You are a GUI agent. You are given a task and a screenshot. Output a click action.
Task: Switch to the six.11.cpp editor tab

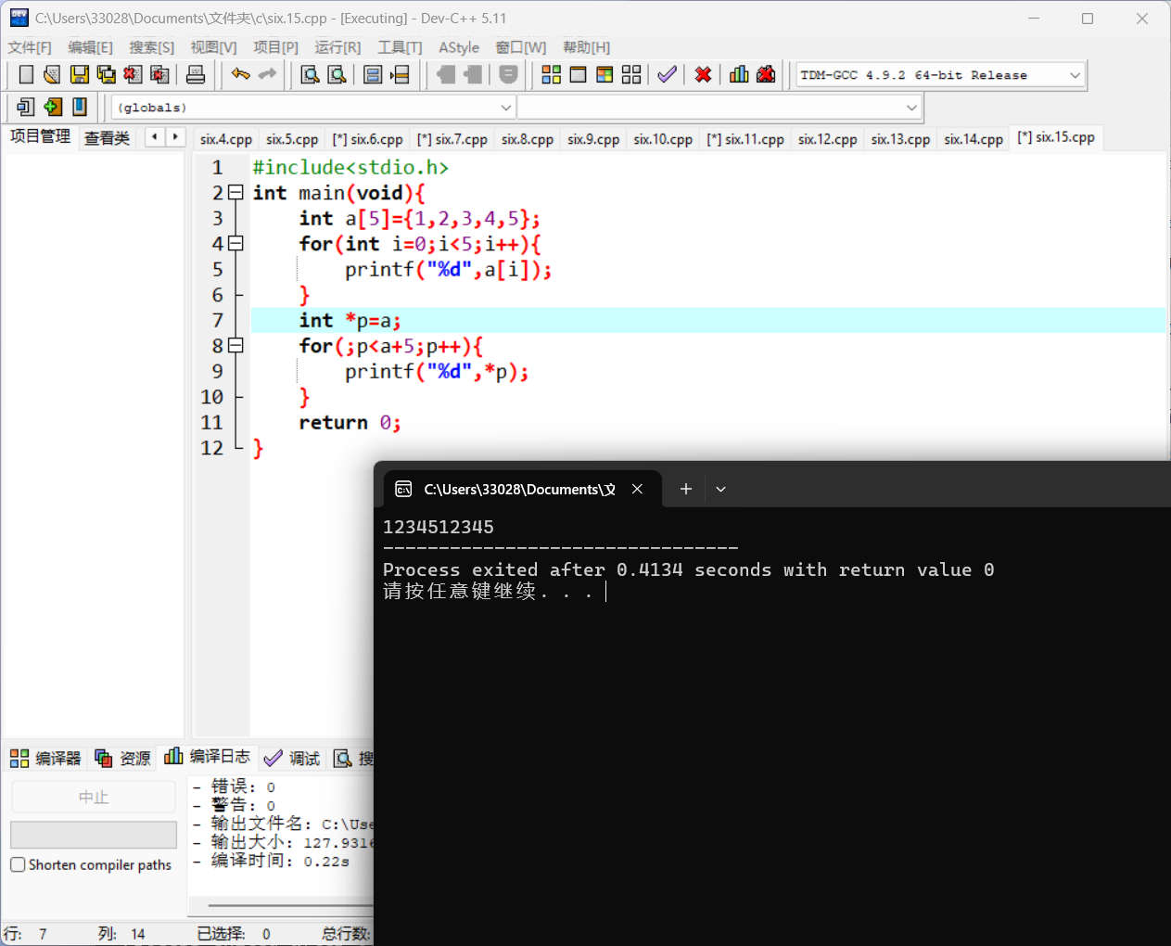[745, 139]
